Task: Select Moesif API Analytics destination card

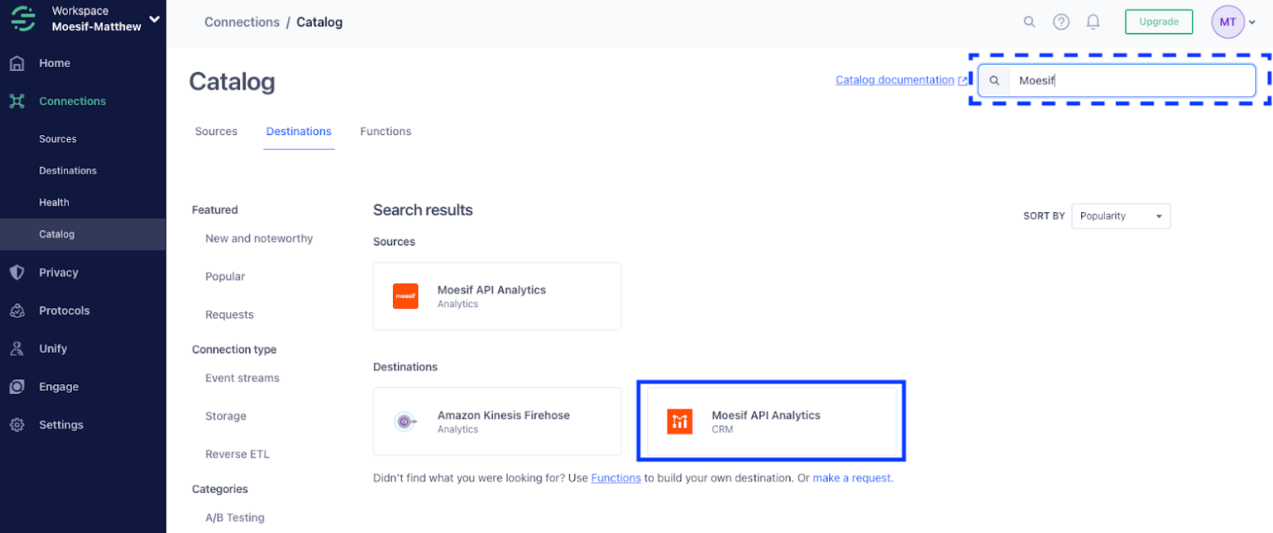Action: click(771, 421)
